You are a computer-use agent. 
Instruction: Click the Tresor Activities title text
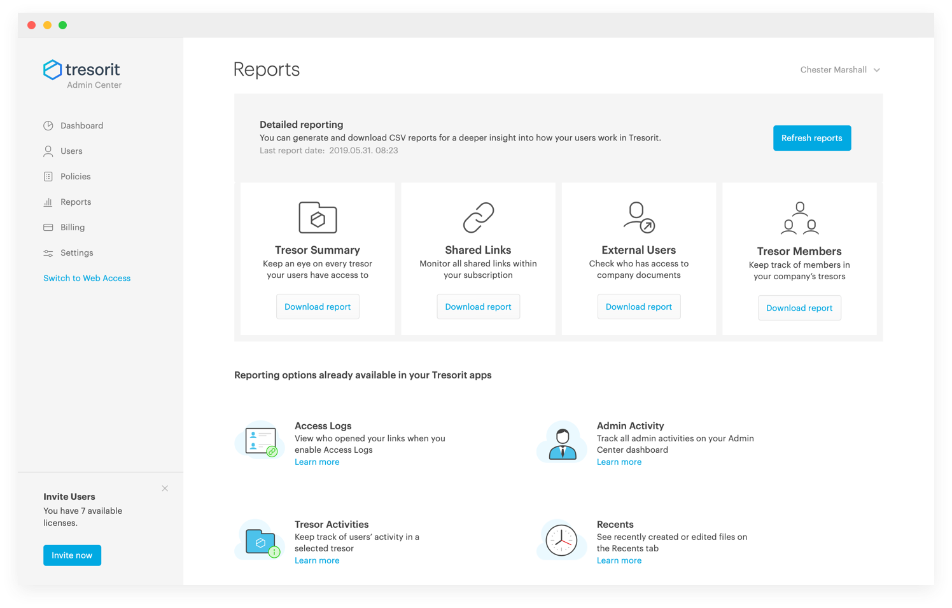(332, 525)
